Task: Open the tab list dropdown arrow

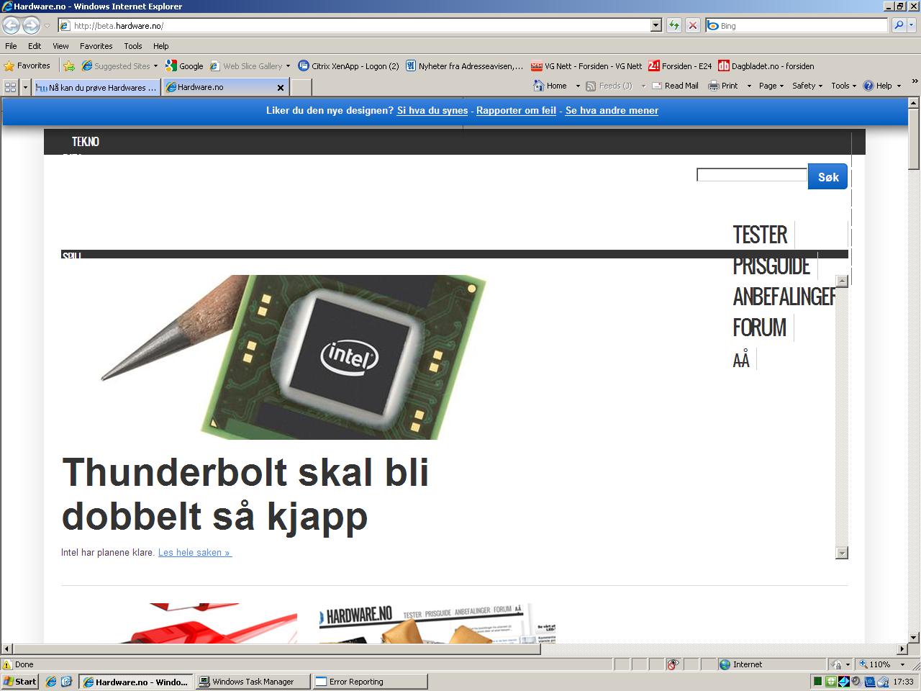Action: coord(26,87)
